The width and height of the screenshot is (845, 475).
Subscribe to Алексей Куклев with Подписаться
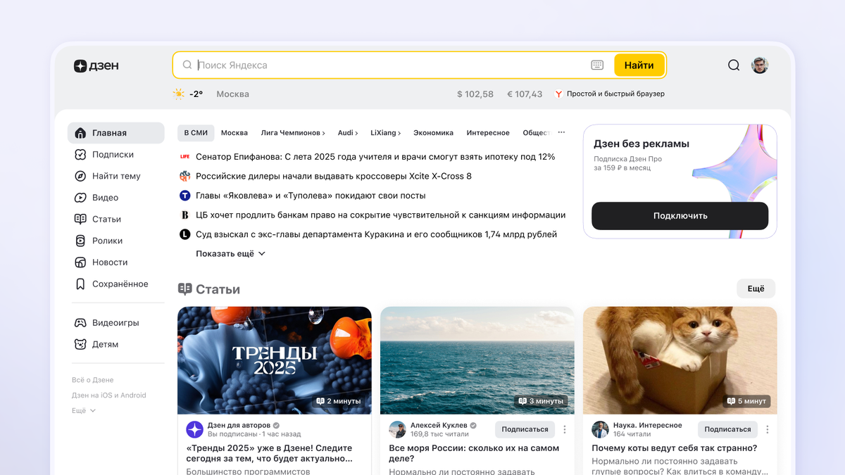[x=525, y=429]
